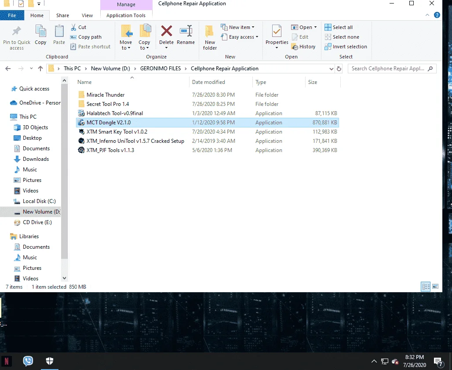The image size is (452, 370).
Task: Select XTM_PJF Tools v1.1.3
Action: 110,150
